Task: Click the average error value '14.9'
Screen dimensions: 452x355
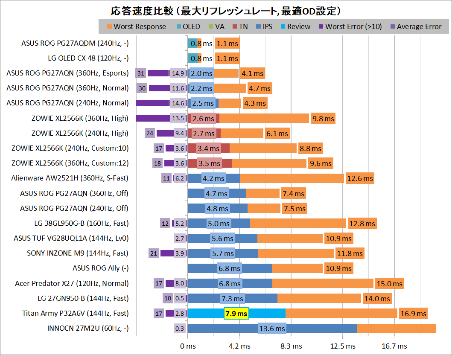Action: point(178,73)
